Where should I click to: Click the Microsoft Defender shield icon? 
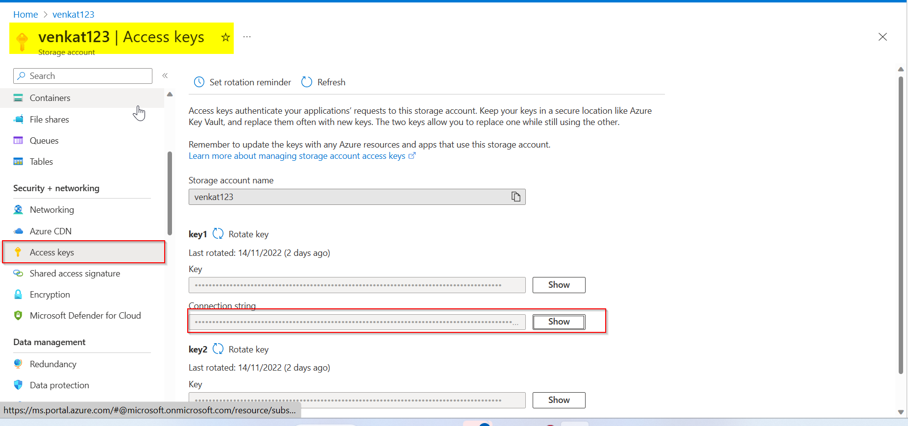pos(18,316)
